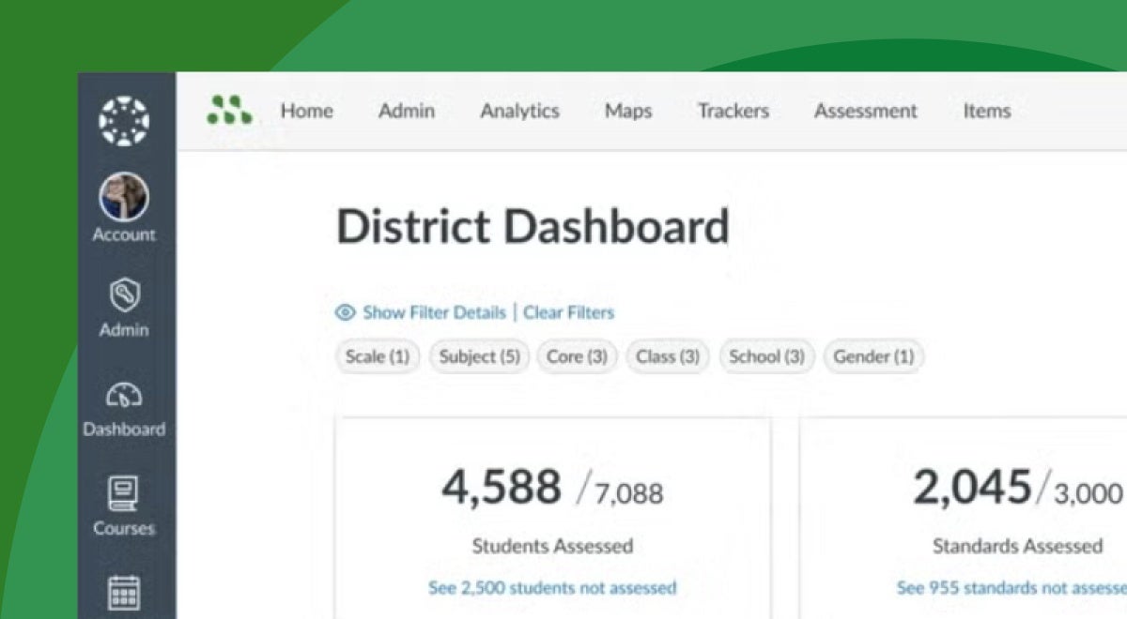1127x619 pixels.
Task: Click See 955 standards not assessed link
Action: [x=1012, y=588]
